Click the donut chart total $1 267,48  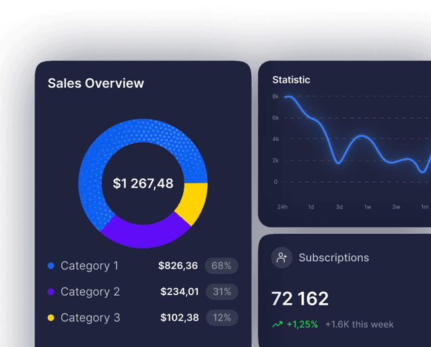click(143, 183)
